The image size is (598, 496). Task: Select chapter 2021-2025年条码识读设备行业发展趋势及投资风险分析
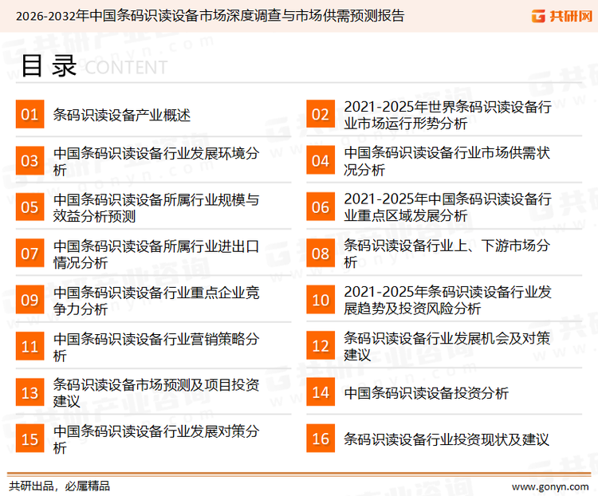[x=447, y=300]
